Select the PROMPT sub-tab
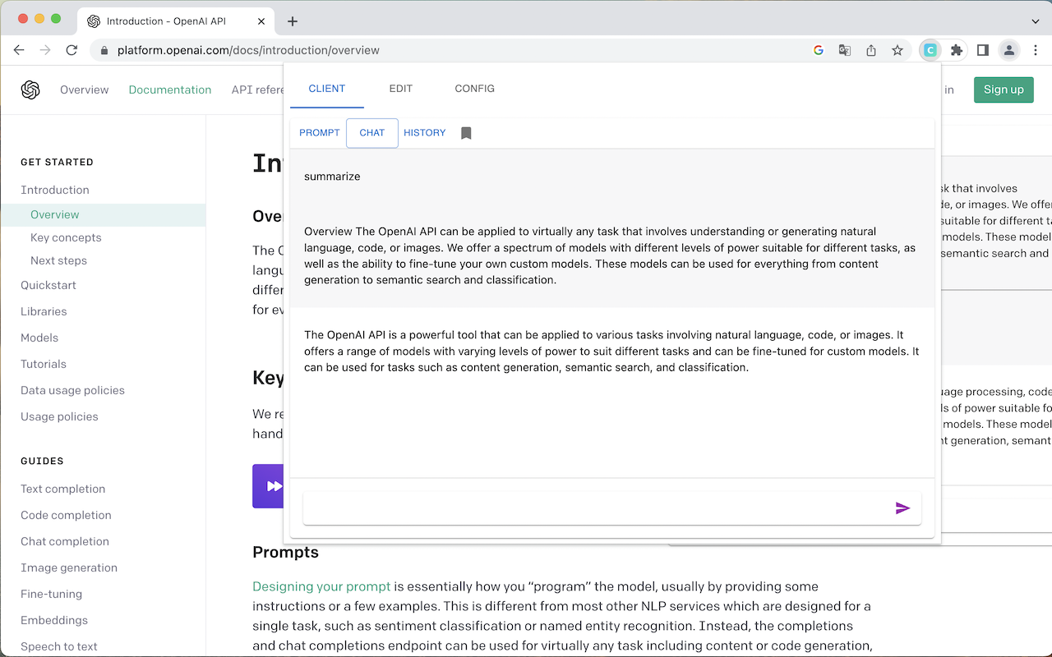The image size is (1052, 657). (x=319, y=133)
